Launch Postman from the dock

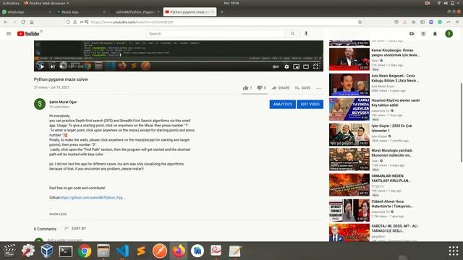coord(160,251)
